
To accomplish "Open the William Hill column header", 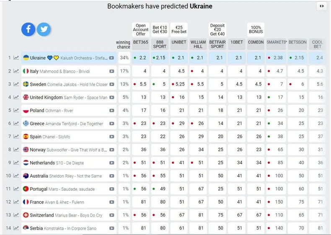I will click(198, 44).
